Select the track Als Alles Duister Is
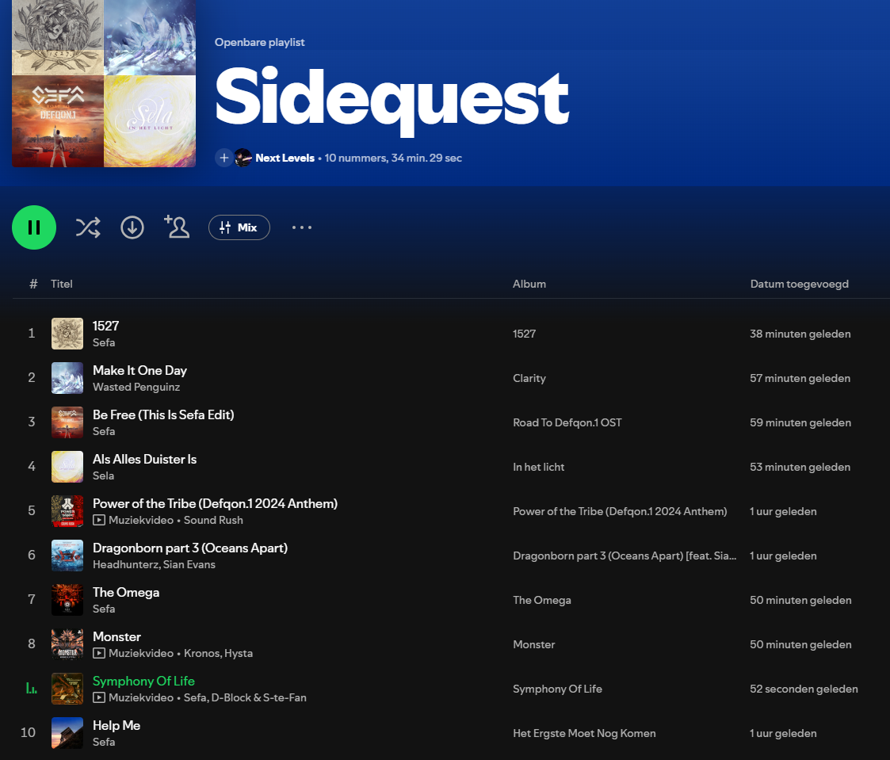This screenshot has width=890, height=760. tap(145, 459)
